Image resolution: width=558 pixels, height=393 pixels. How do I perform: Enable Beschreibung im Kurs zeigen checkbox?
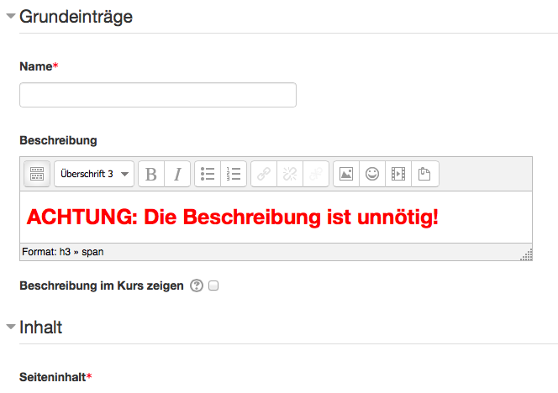(213, 286)
